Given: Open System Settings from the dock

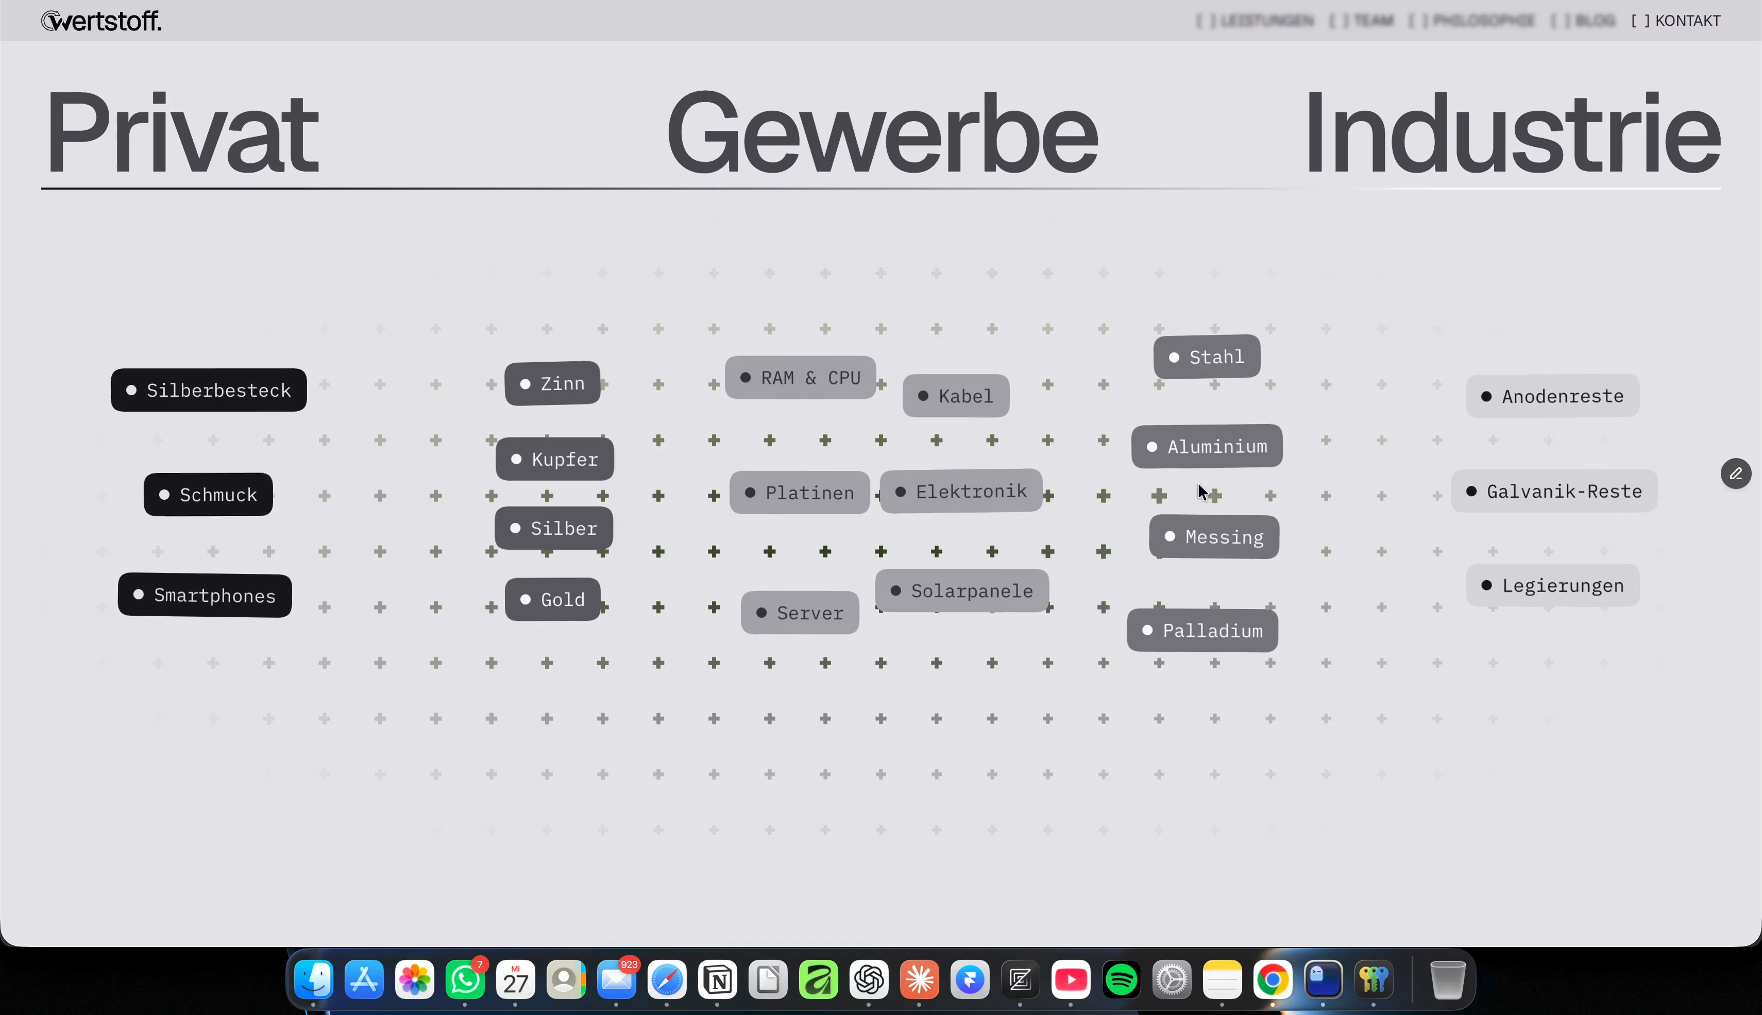Looking at the screenshot, I should pyautogui.click(x=1172, y=979).
